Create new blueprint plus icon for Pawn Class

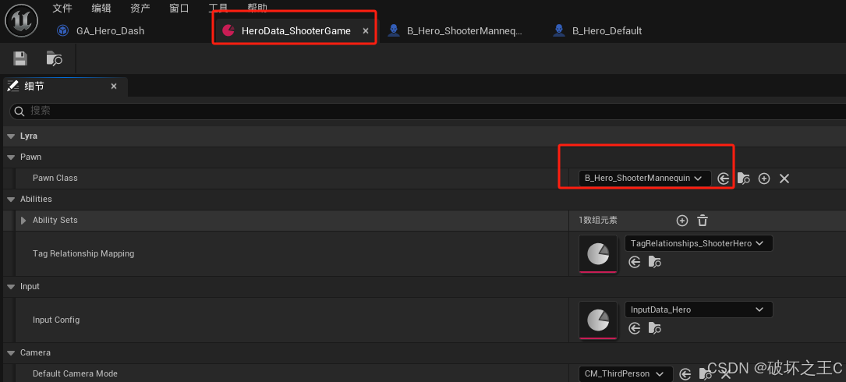[764, 179]
